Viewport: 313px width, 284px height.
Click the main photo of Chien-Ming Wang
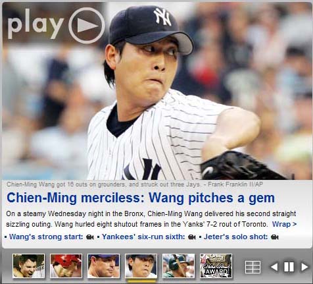pyautogui.click(x=156, y=91)
